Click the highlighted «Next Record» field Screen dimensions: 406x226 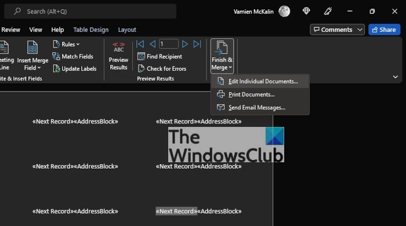(x=176, y=212)
